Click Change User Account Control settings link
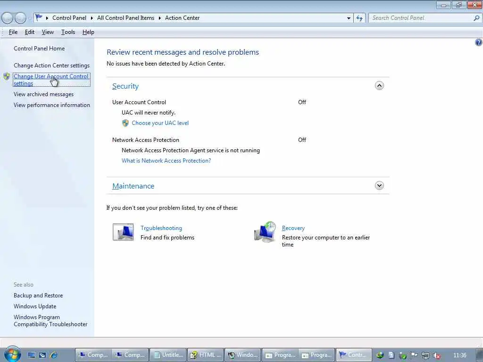This screenshot has height=362, width=483. point(51,80)
